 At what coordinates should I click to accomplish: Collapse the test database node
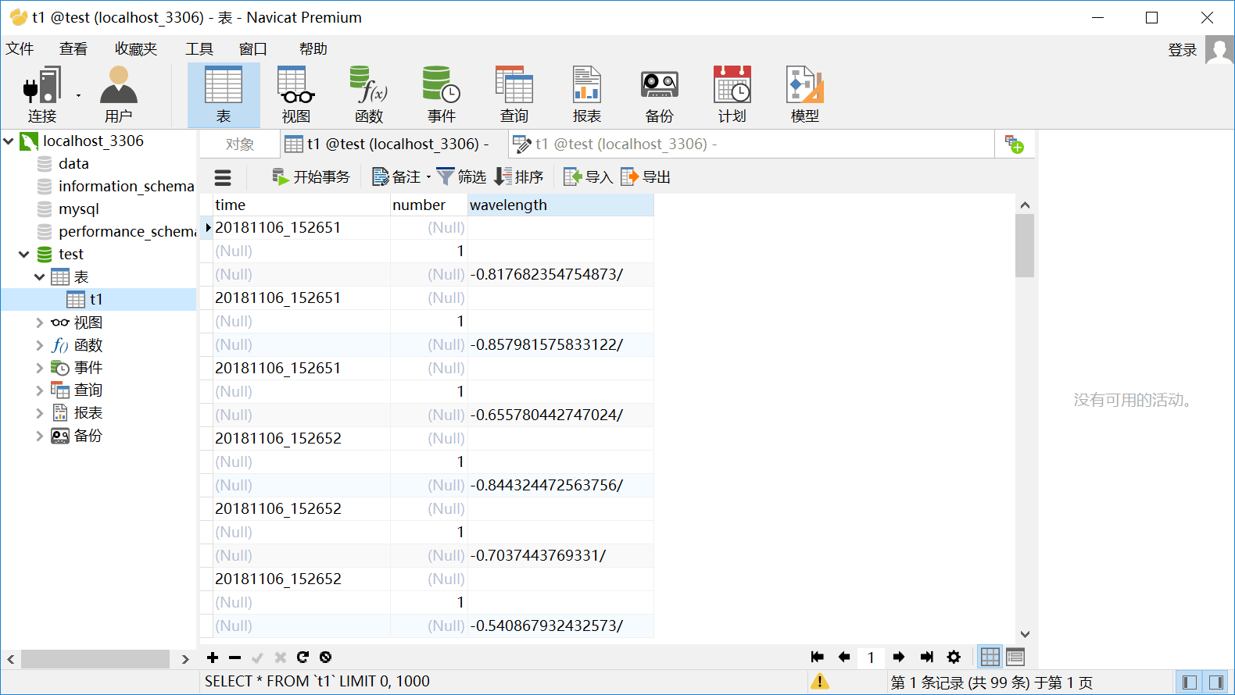24,255
